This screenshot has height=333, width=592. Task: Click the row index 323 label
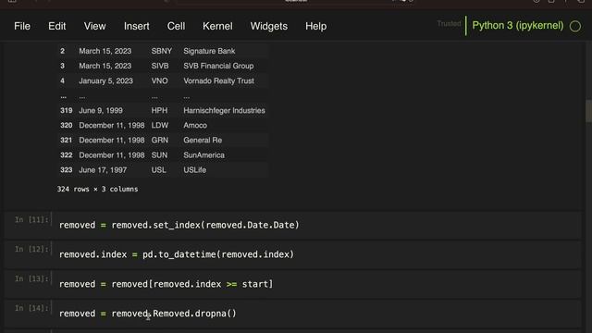[66, 170]
